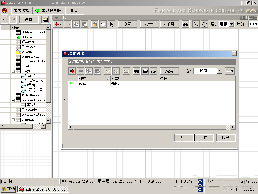
Task: Click the padlock lock icon in map toolbar
Action: point(94,24)
